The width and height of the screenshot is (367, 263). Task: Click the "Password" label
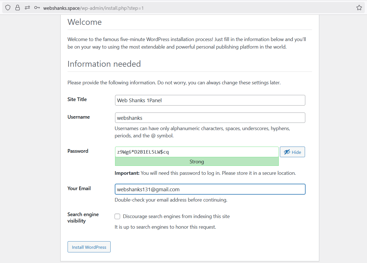click(x=78, y=151)
